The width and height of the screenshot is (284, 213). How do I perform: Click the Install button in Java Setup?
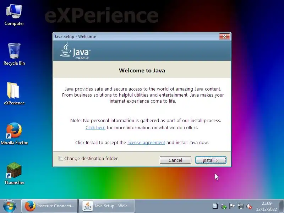pyautogui.click(x=211, y=160)
